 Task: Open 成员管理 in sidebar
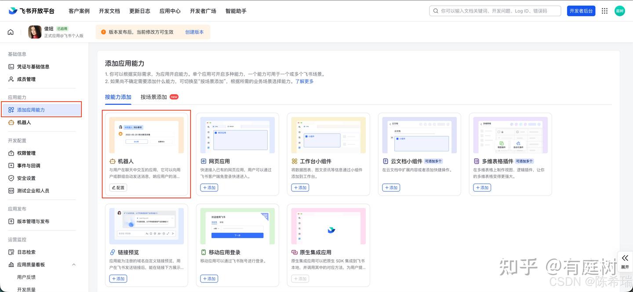click(x=26, y=79)
